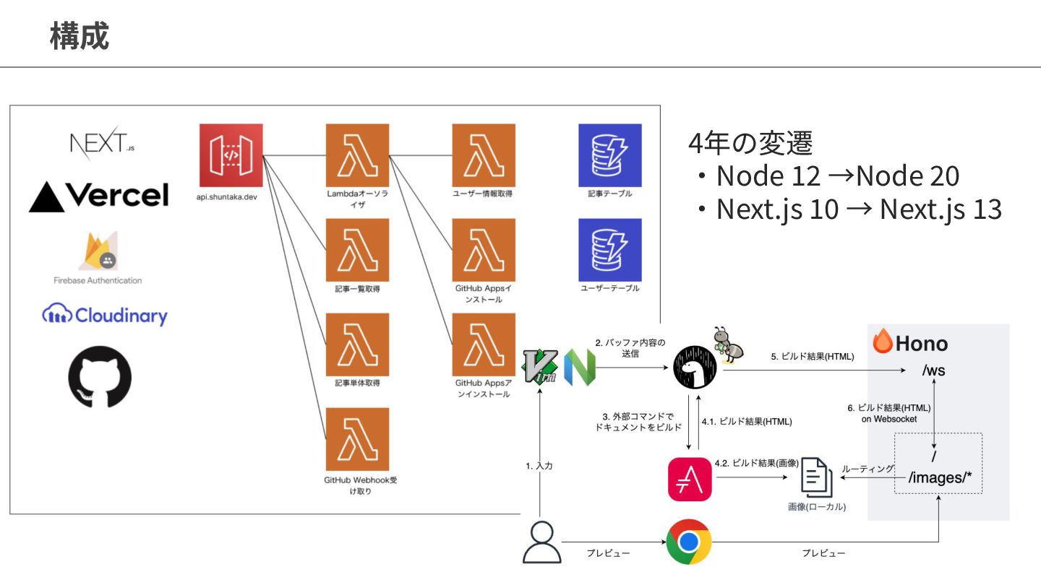Select the API Gateway icon api.shuntaka.dev
The image size is (1041, 585).
tap(231, 155)
